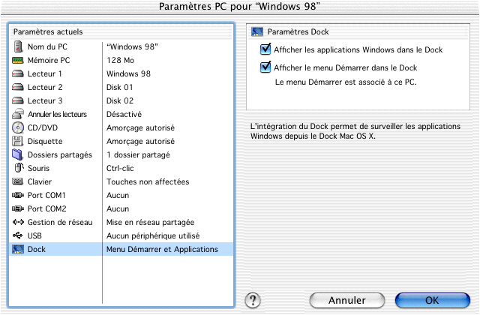Select the "Port COM2" row label
Image resolution: width=480 pixels, height=315 pixels.
[46, 208]
